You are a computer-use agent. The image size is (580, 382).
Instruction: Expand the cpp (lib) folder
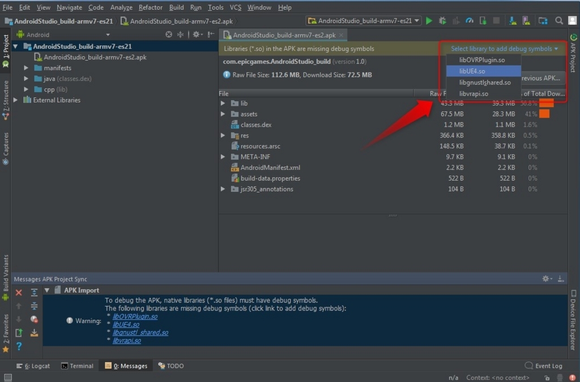tap(26, 89)
